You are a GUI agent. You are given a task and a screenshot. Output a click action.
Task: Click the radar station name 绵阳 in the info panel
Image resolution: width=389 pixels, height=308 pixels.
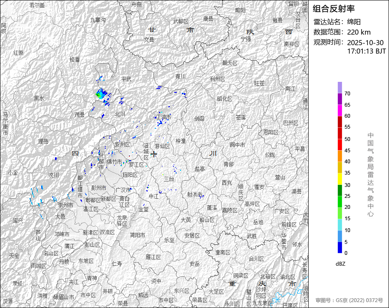click(354, 22)
